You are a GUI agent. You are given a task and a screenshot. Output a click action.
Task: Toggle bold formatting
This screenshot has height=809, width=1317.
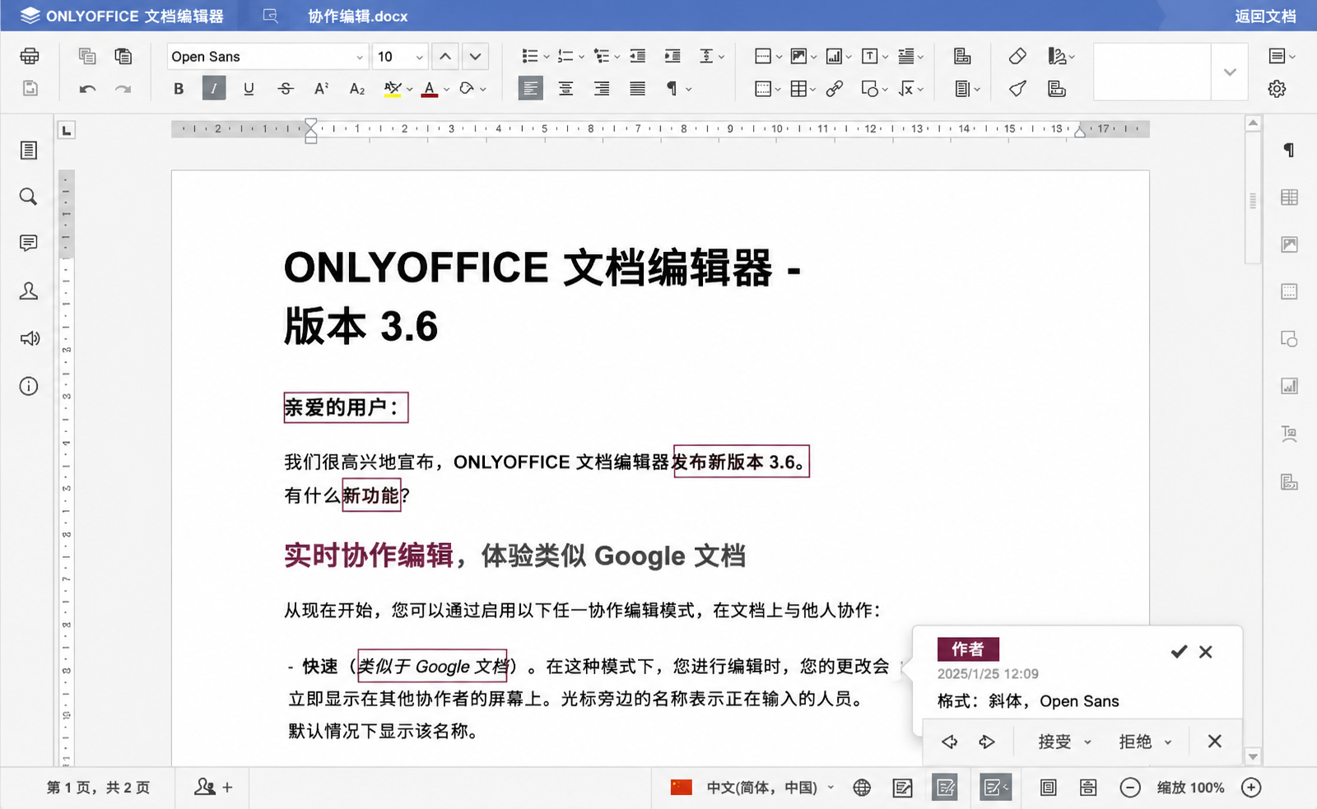(179, 89)
